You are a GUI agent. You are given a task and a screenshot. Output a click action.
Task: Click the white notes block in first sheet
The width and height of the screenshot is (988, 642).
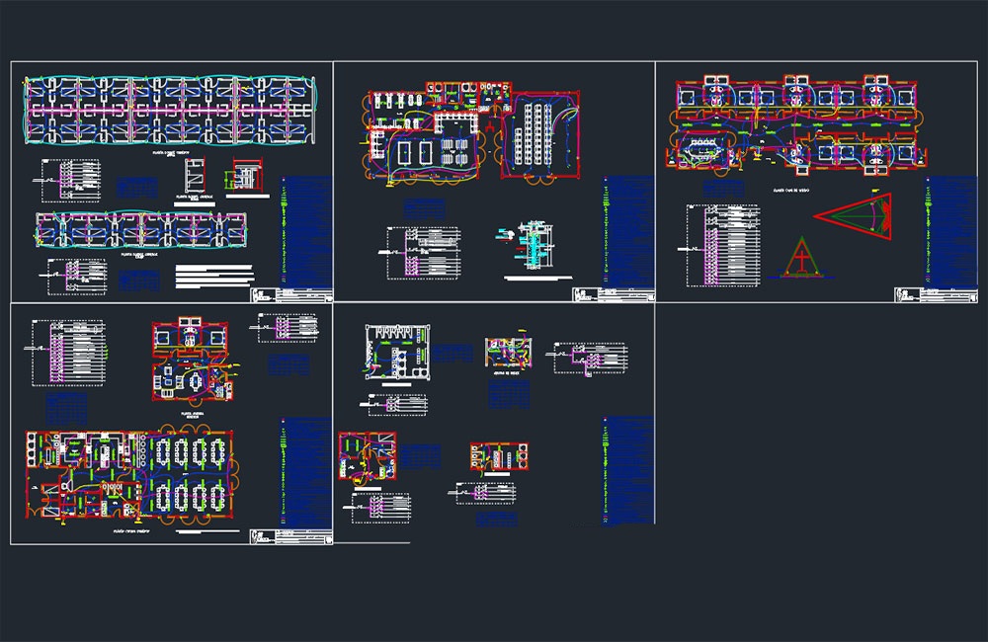pos(214,276)
